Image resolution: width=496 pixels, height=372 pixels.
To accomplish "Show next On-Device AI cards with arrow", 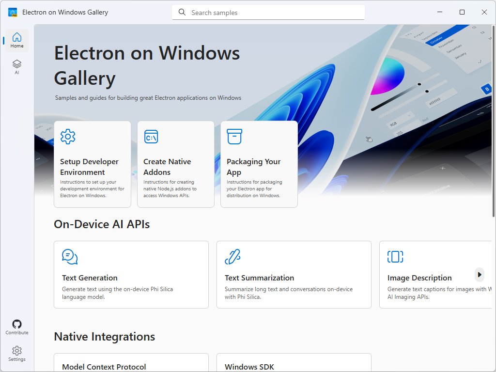I will tap(480, 275).
